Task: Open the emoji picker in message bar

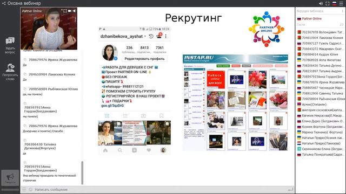Action: (31, 189)
